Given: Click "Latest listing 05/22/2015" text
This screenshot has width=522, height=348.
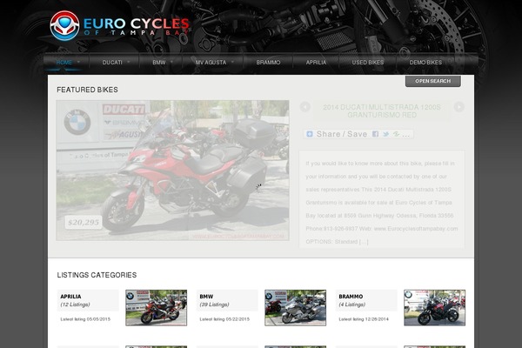Looking at the screenshot, I should click(x=224, y=319).
